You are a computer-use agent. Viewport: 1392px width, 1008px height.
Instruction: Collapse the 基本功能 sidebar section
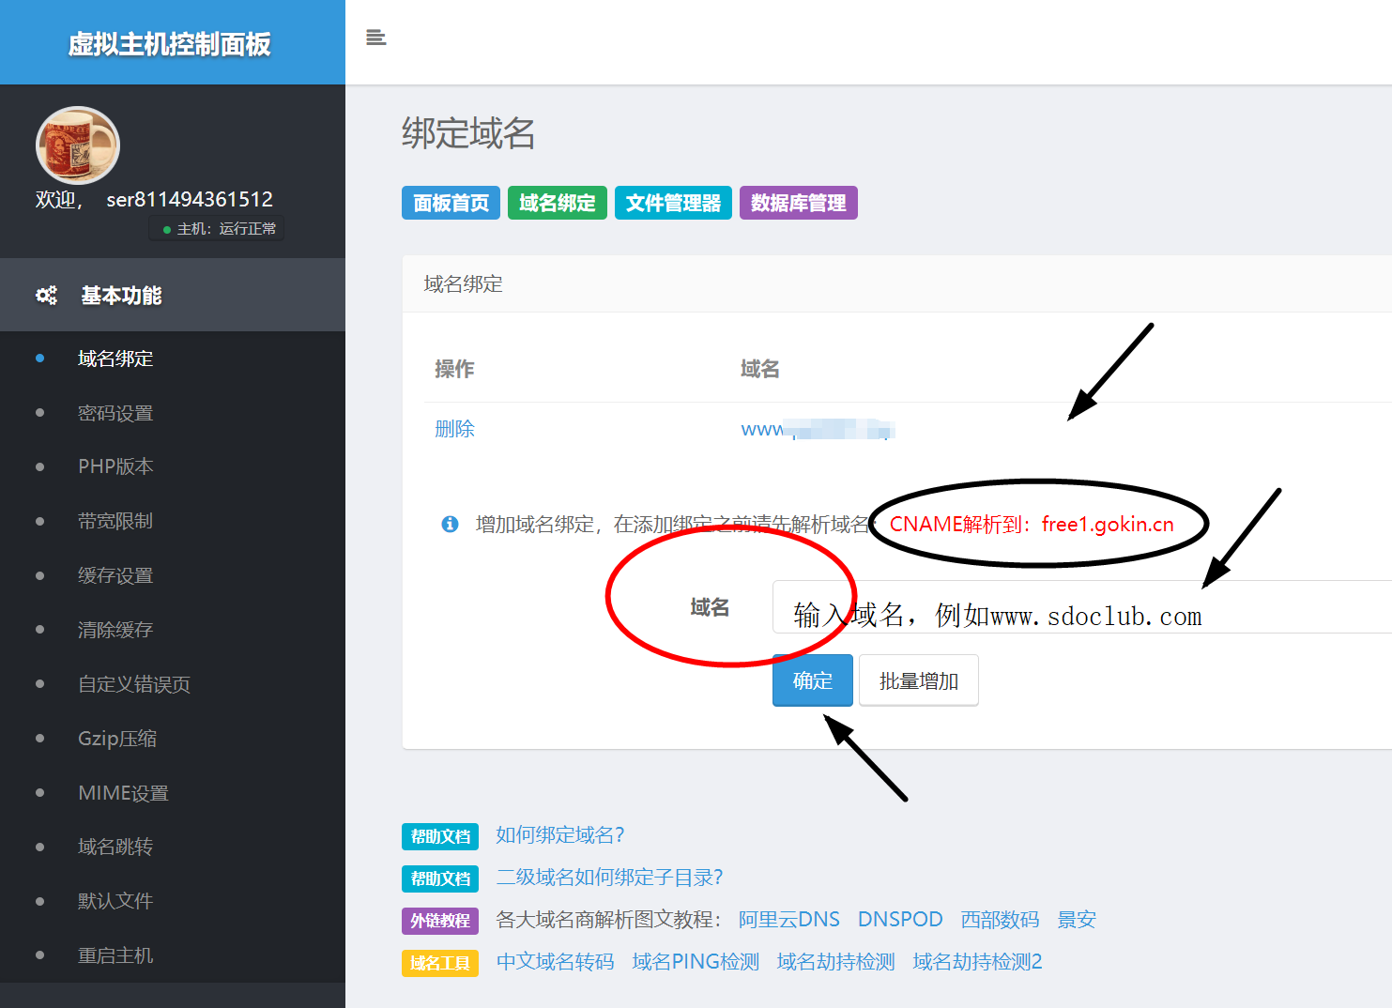(x=173, y=295)
